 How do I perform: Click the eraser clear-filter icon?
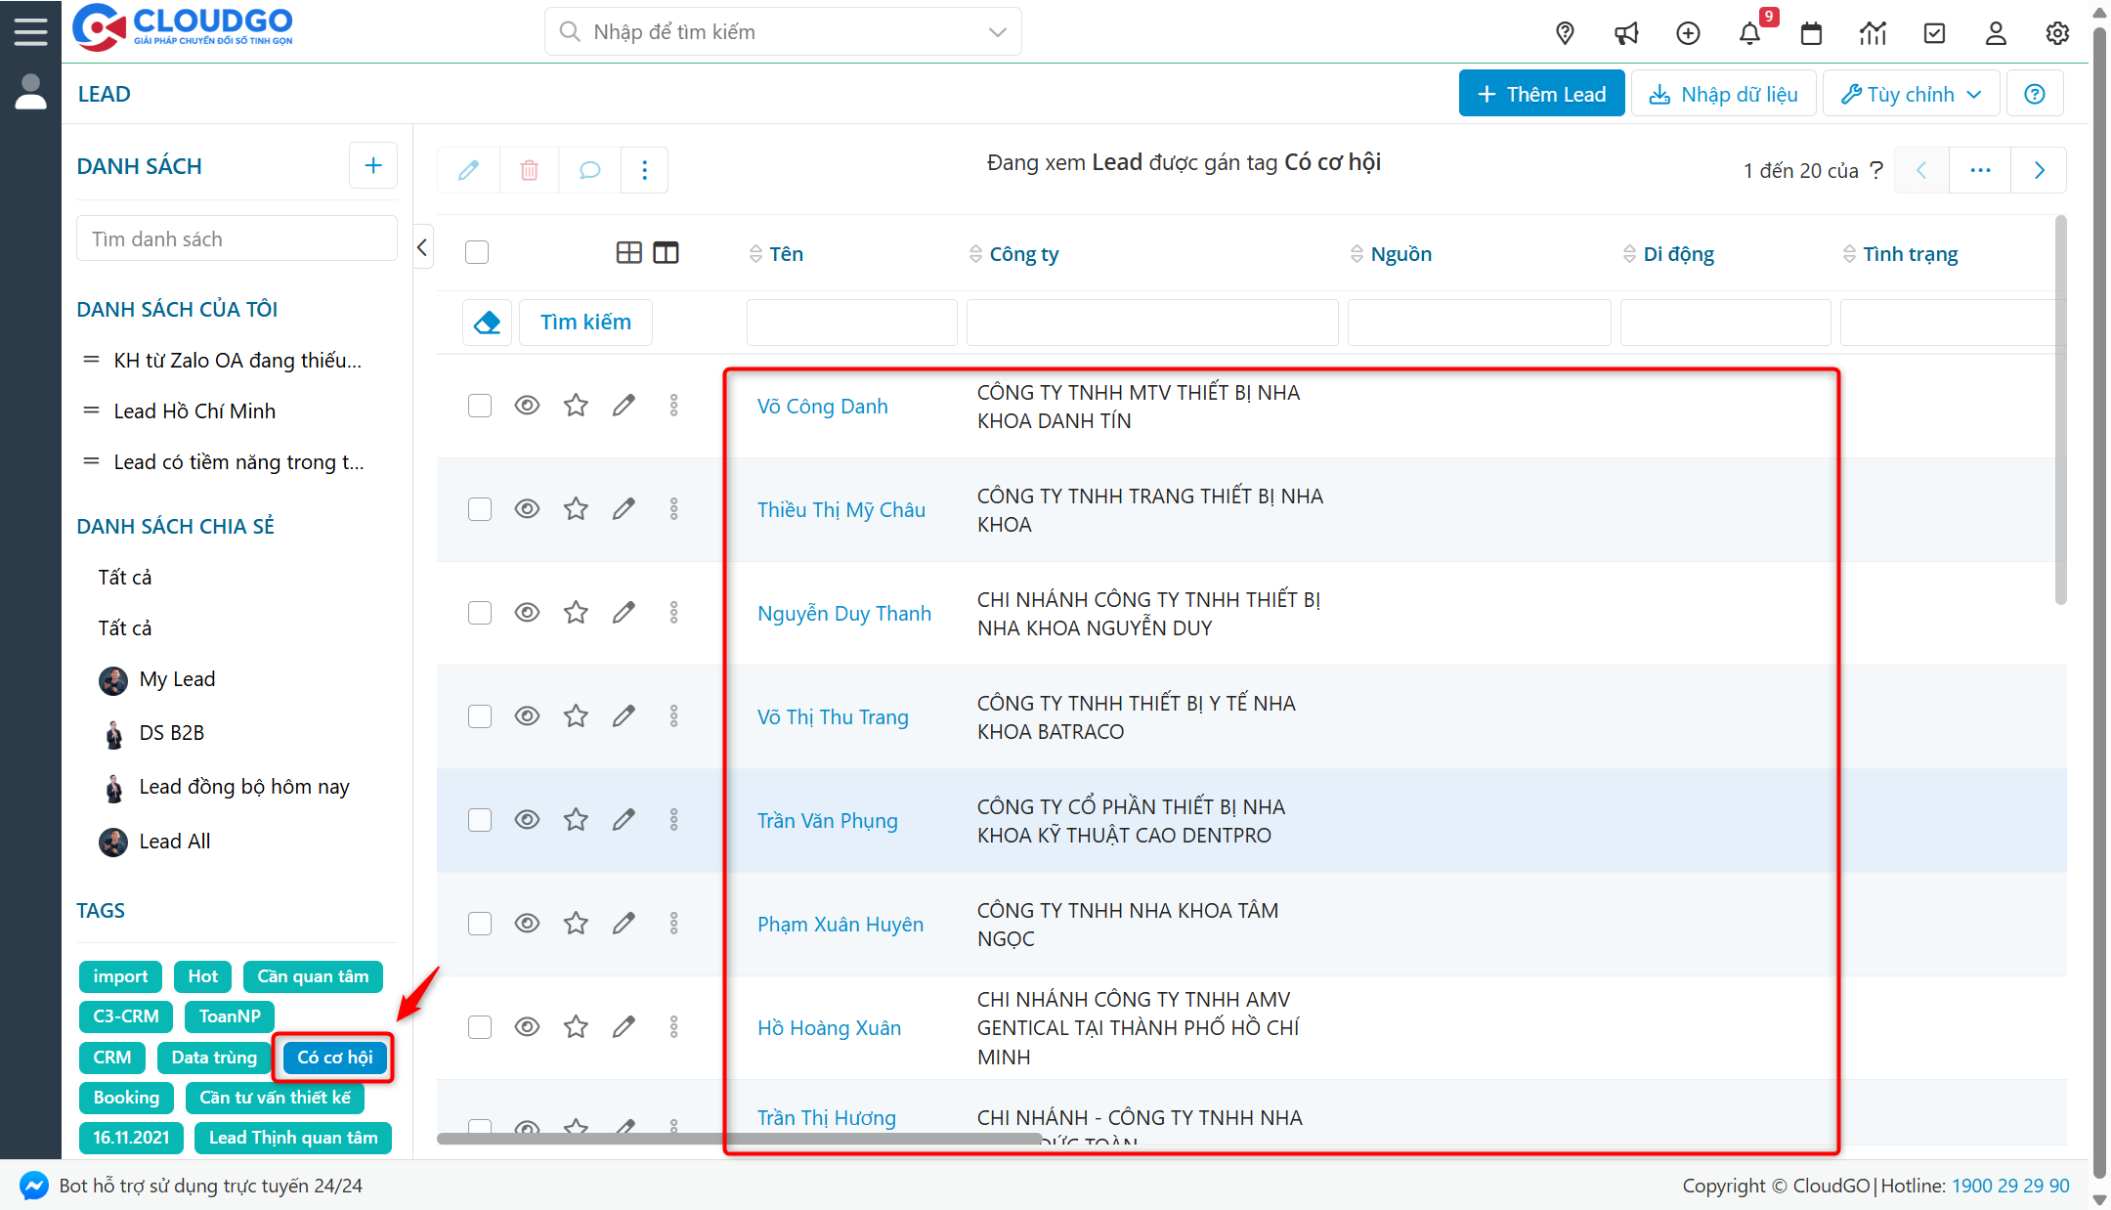click(487, 322)
